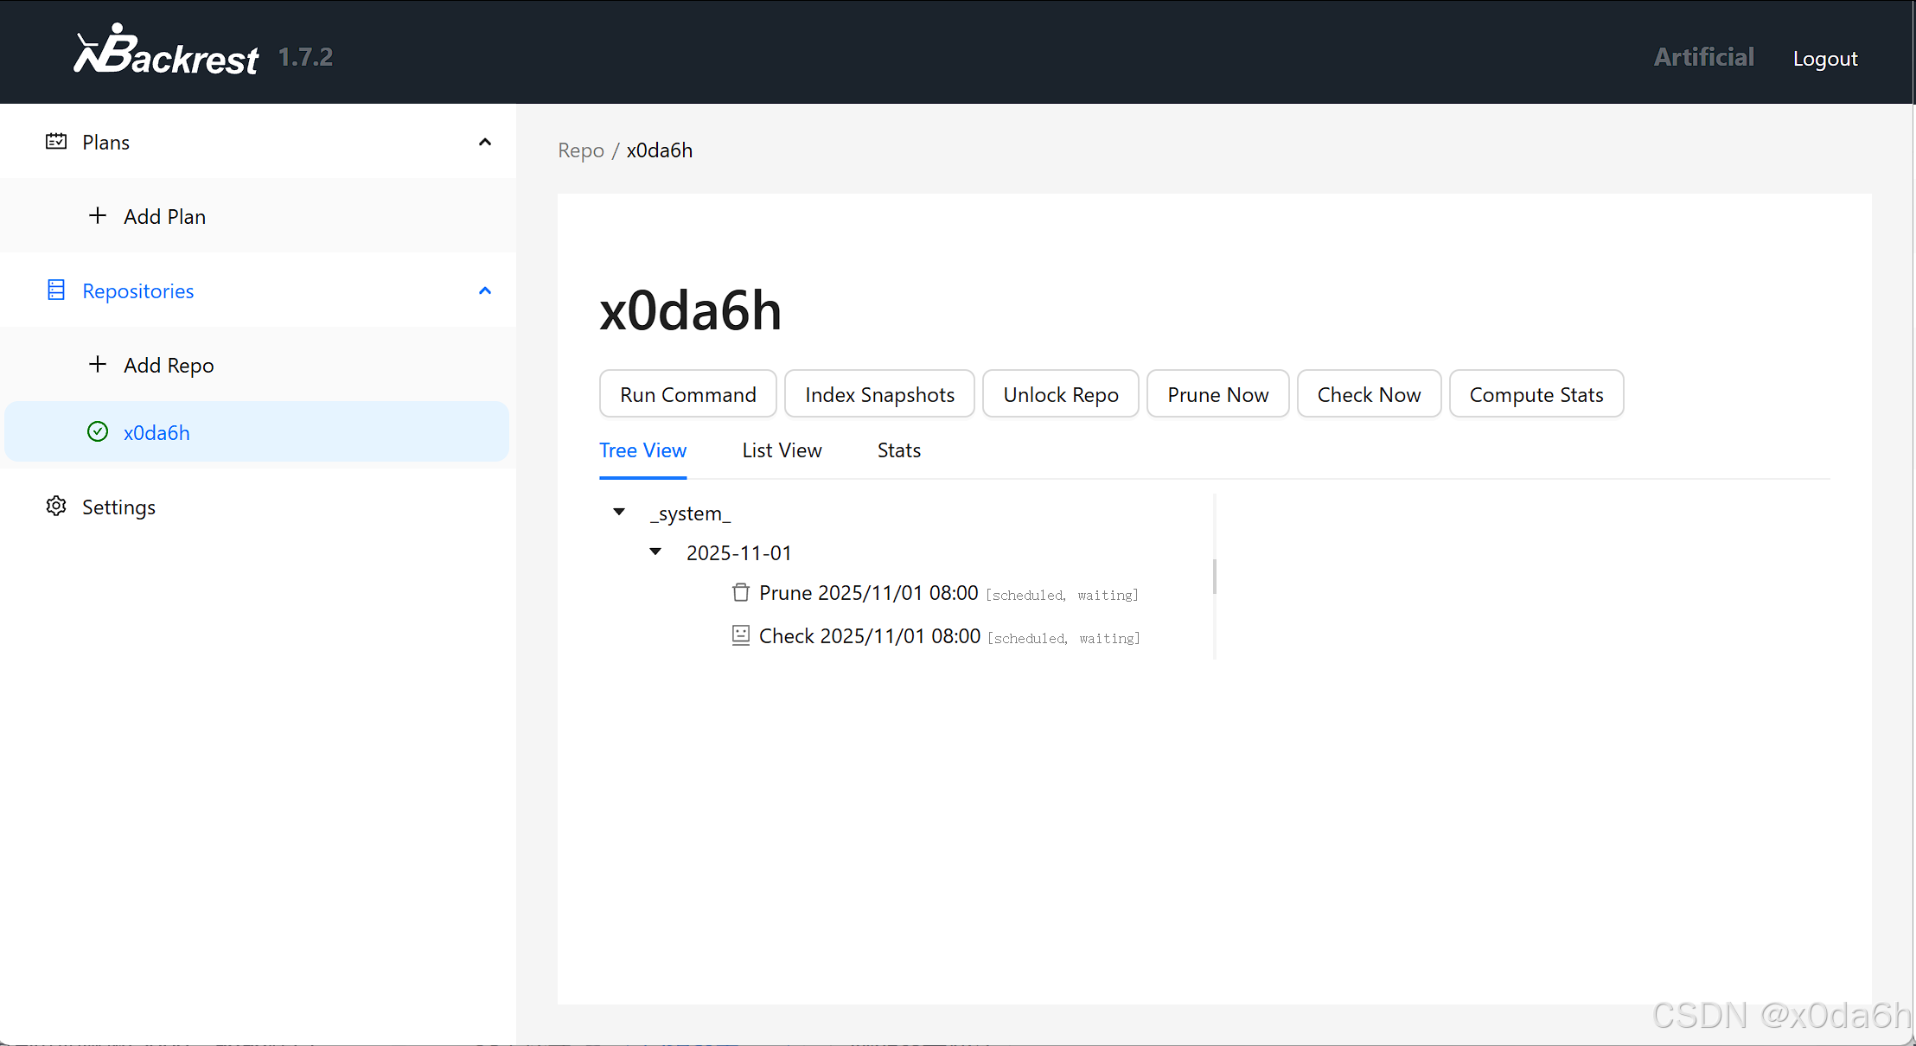
Task: Open the Stats tab
Action: [x=898, y=450]
